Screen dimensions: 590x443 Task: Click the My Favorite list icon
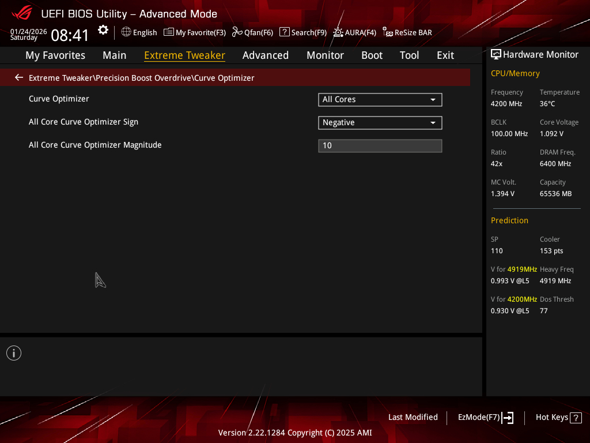coord(169,32)
